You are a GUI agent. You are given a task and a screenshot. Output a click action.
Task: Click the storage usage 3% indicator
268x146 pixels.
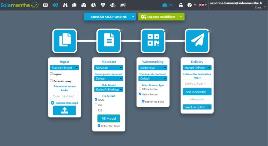(167, 5)
